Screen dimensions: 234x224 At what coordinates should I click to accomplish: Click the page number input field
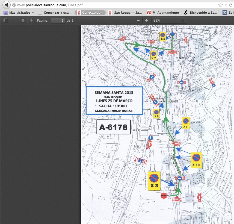tap(58, 20)
